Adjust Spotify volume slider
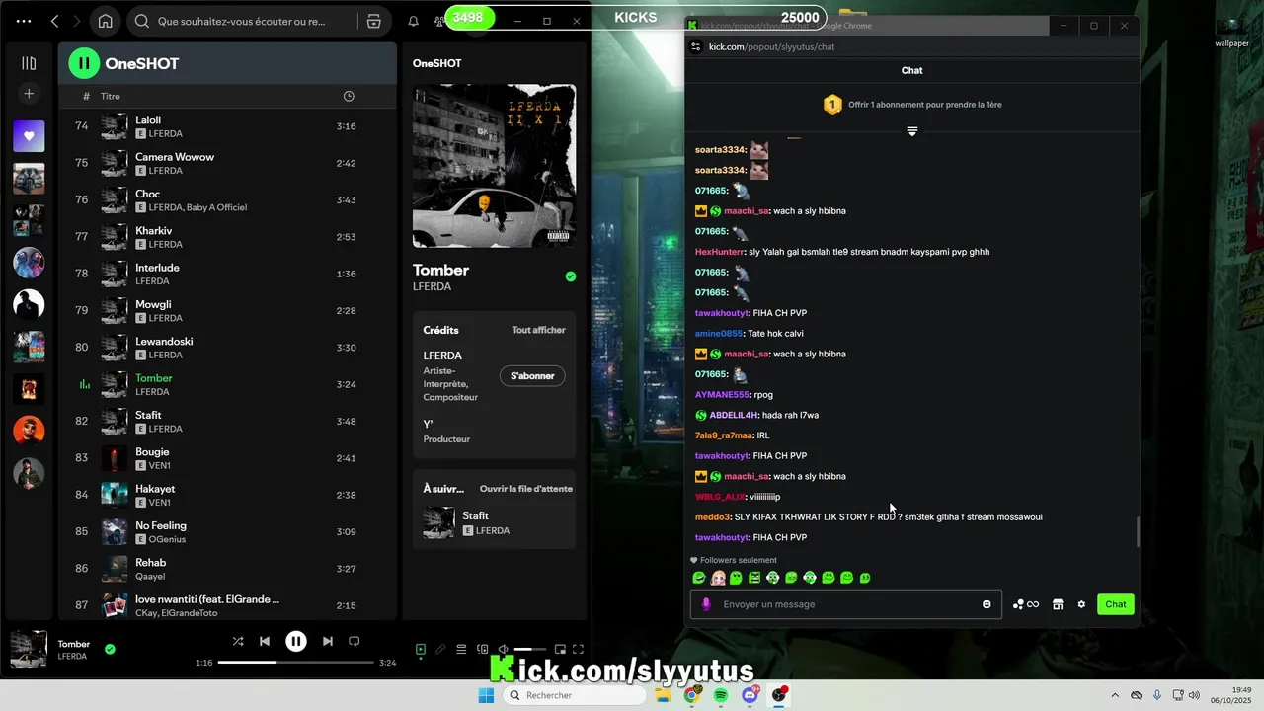1264x711 pixels. point(530,649)
